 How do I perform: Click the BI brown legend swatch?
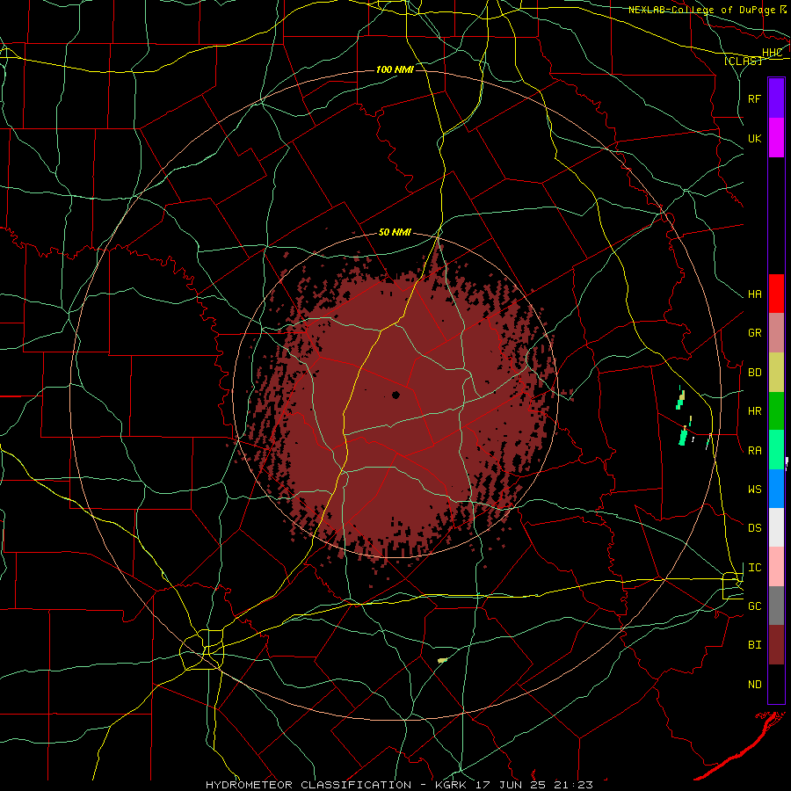pos(776,645)
